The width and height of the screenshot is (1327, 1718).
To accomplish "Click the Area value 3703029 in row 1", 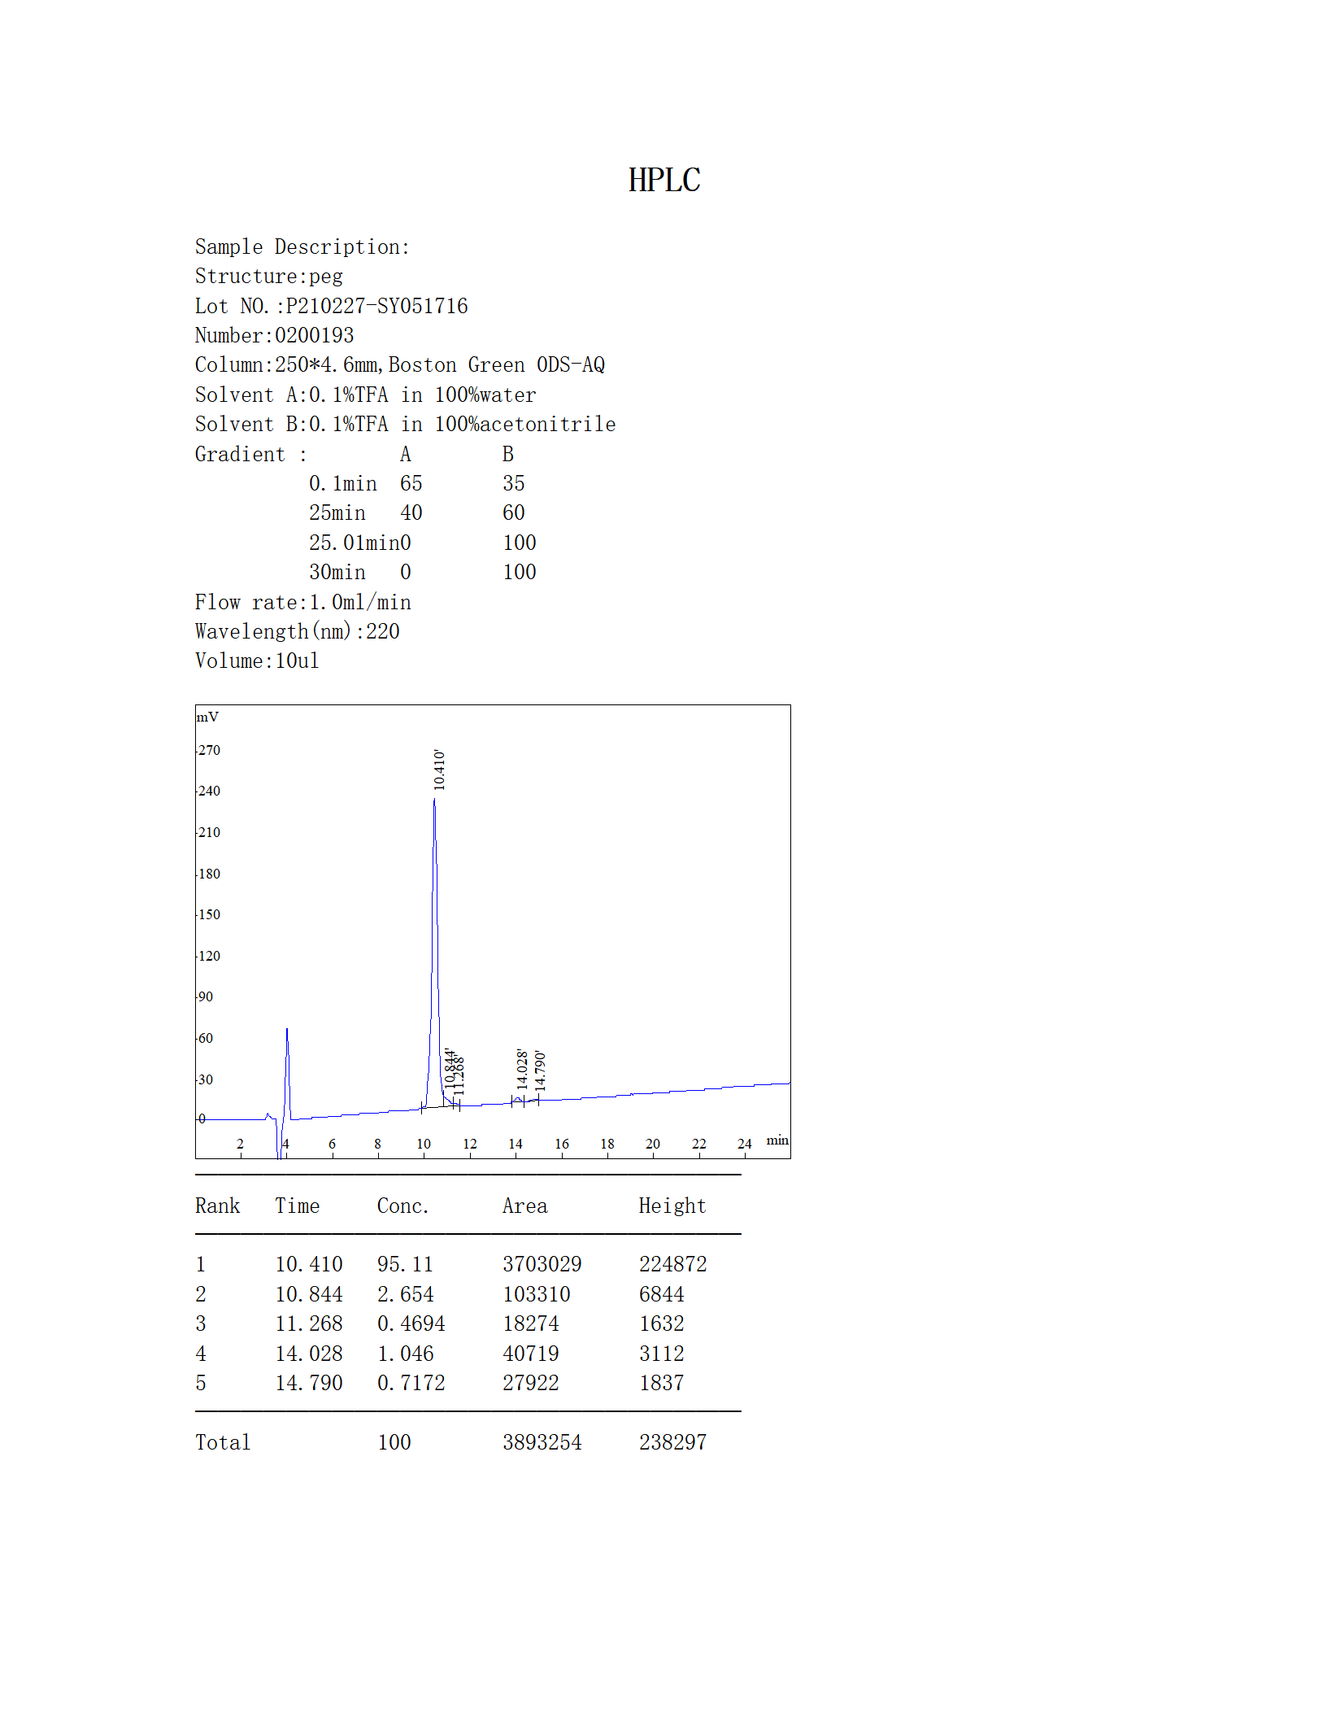I will point(542,1264).
